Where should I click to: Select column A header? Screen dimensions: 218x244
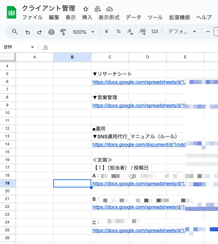point(35,57)
